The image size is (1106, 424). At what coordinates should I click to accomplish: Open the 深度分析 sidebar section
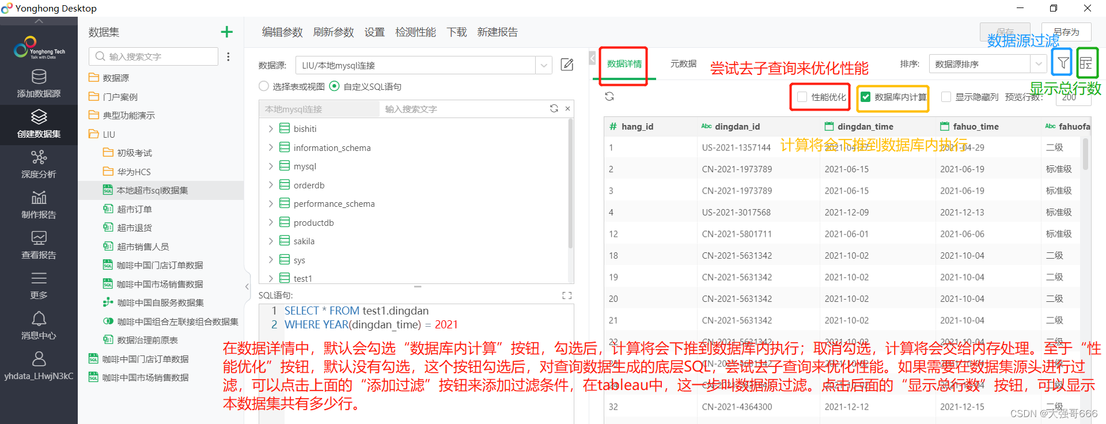click(39, 164)
